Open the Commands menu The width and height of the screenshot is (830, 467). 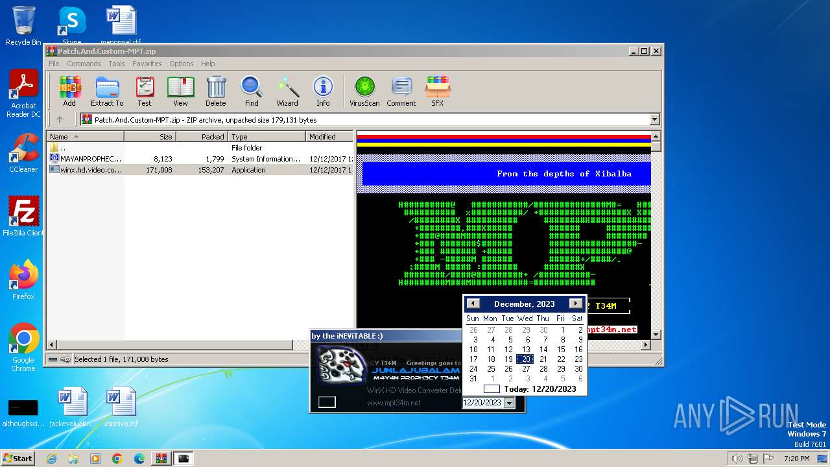pyautogui.click(x=84, y=64)
